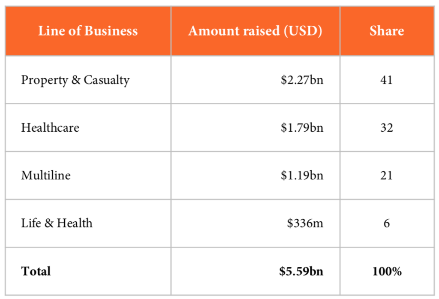Select the Life & Health cell
The height and width of the screenshot is (299, 439).
click(x=57, y=223)
